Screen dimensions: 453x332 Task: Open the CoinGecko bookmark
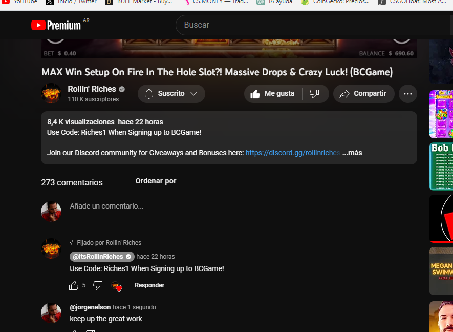point(335,2)
